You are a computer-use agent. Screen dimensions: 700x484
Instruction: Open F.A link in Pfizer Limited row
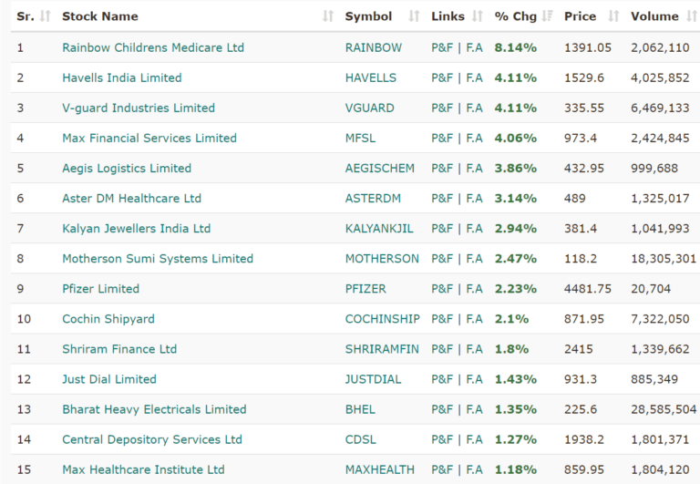pos(474,288)
